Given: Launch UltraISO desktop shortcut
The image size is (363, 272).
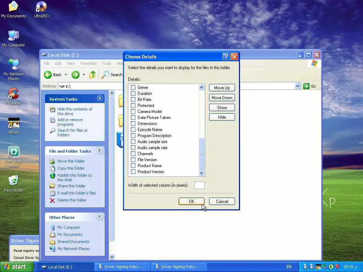Looking at the screenshot, I should pyautogui.click(x=41, y=9).
